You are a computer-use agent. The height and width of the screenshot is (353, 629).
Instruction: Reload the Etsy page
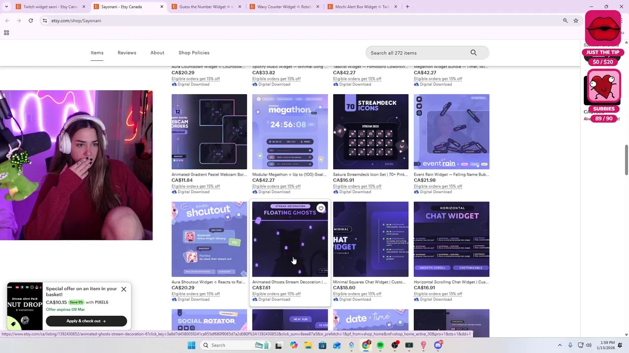tap(30, 21)
